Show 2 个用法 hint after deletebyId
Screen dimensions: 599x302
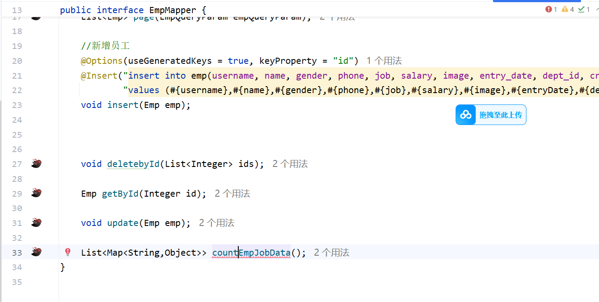point(290,164)
